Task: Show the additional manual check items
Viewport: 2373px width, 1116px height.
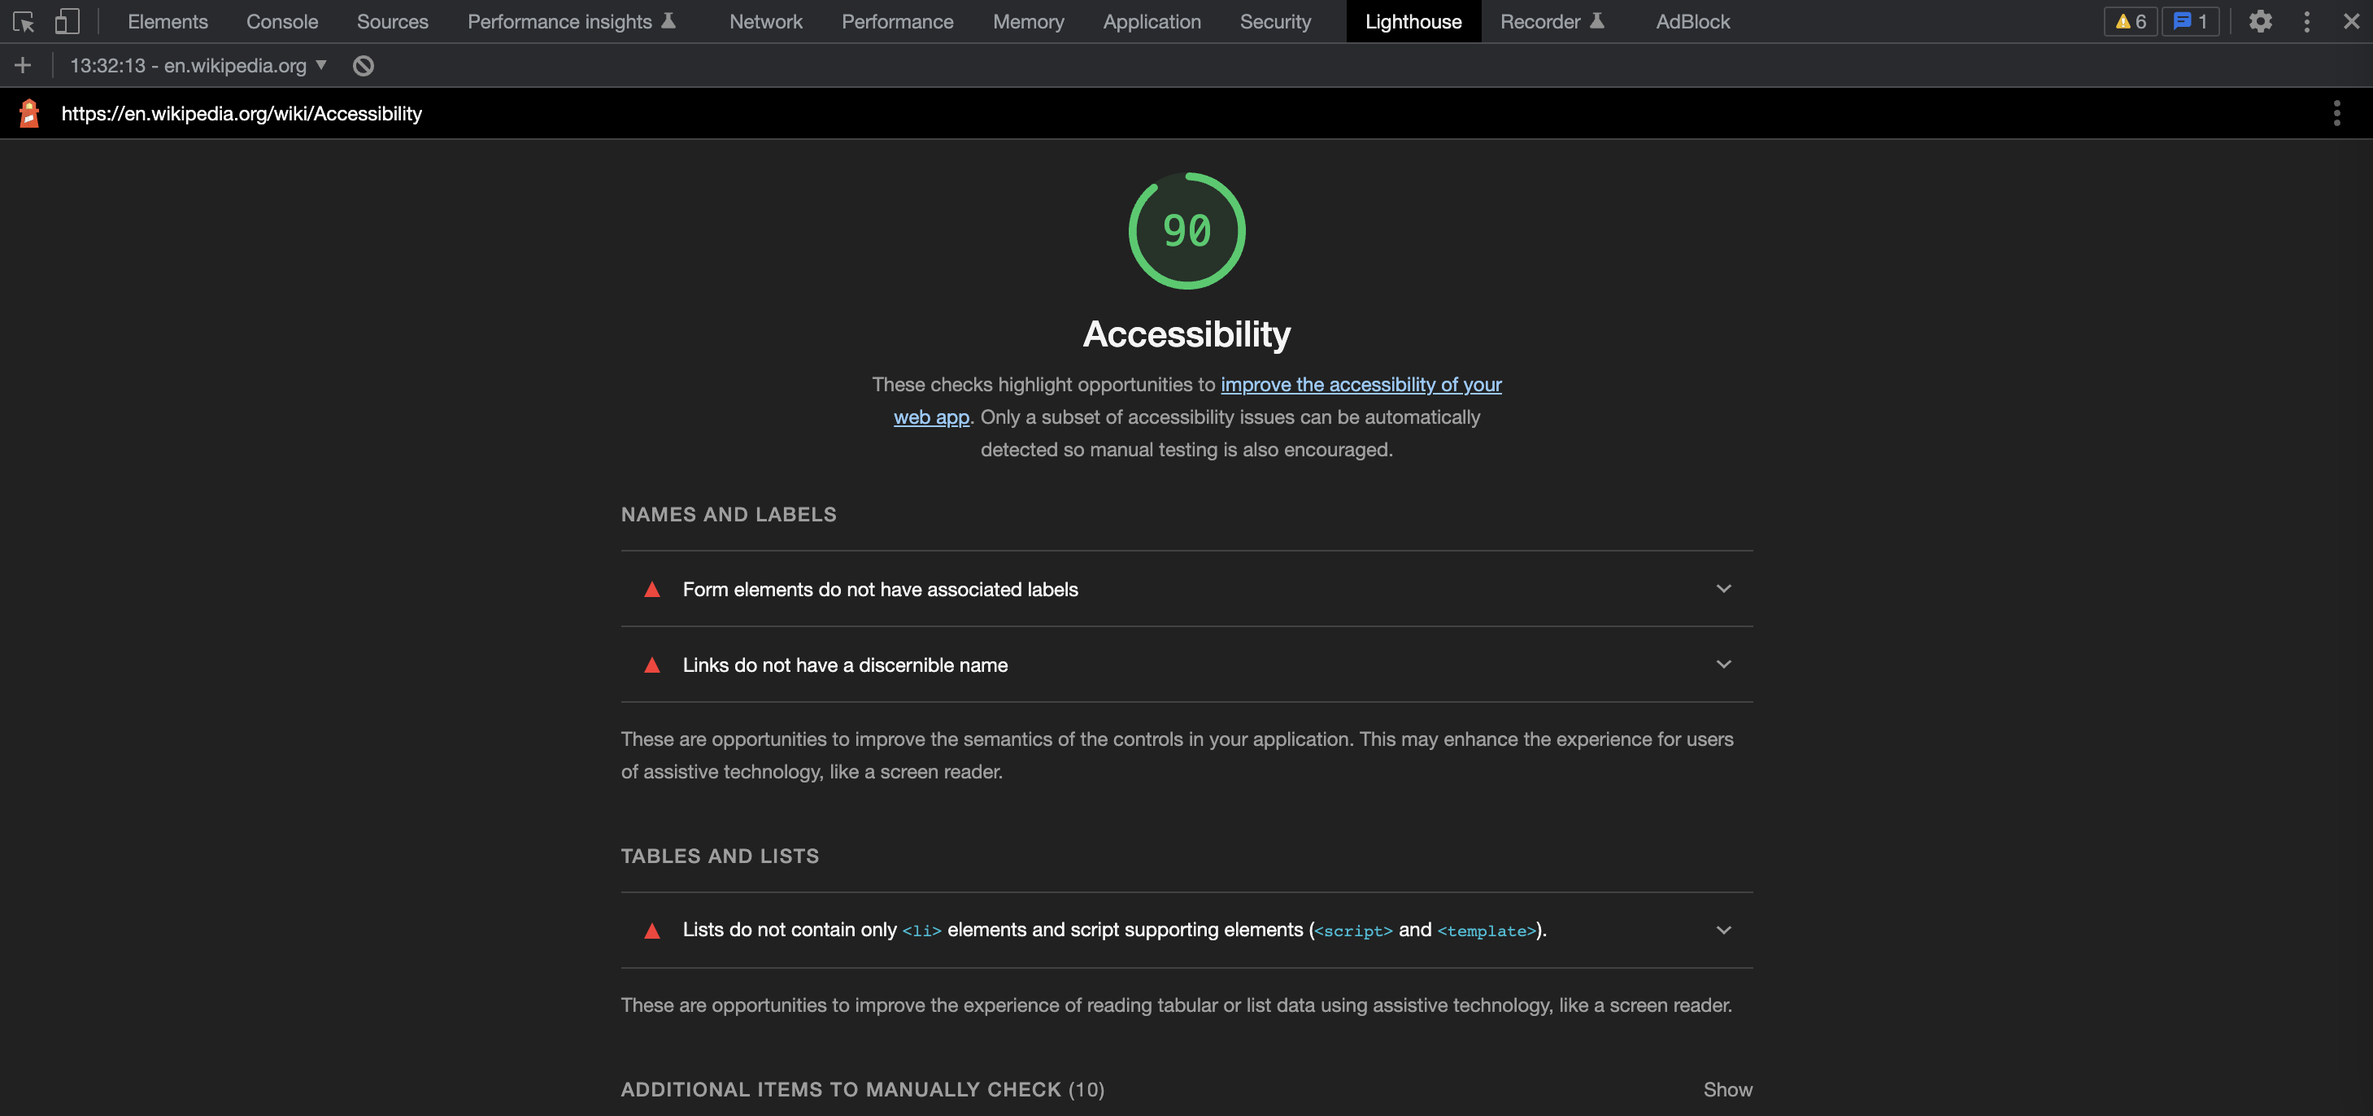Action: [1726, 1088]
